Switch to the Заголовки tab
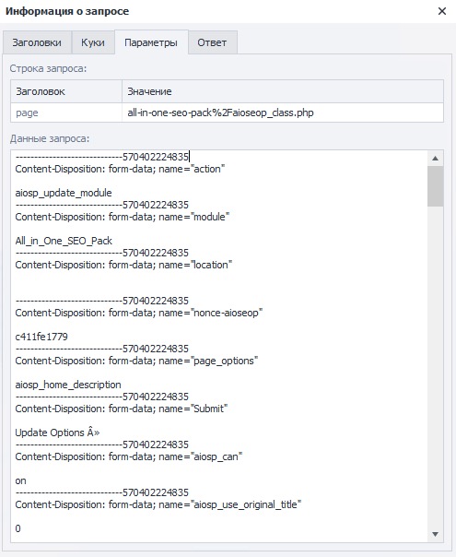 (37, 42)
